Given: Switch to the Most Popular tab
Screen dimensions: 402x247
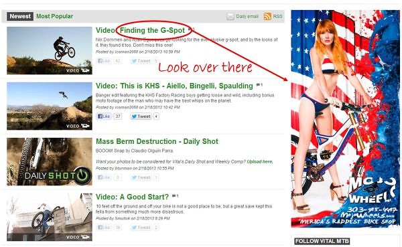Looking at the screenshot, I should pos(55,16).
